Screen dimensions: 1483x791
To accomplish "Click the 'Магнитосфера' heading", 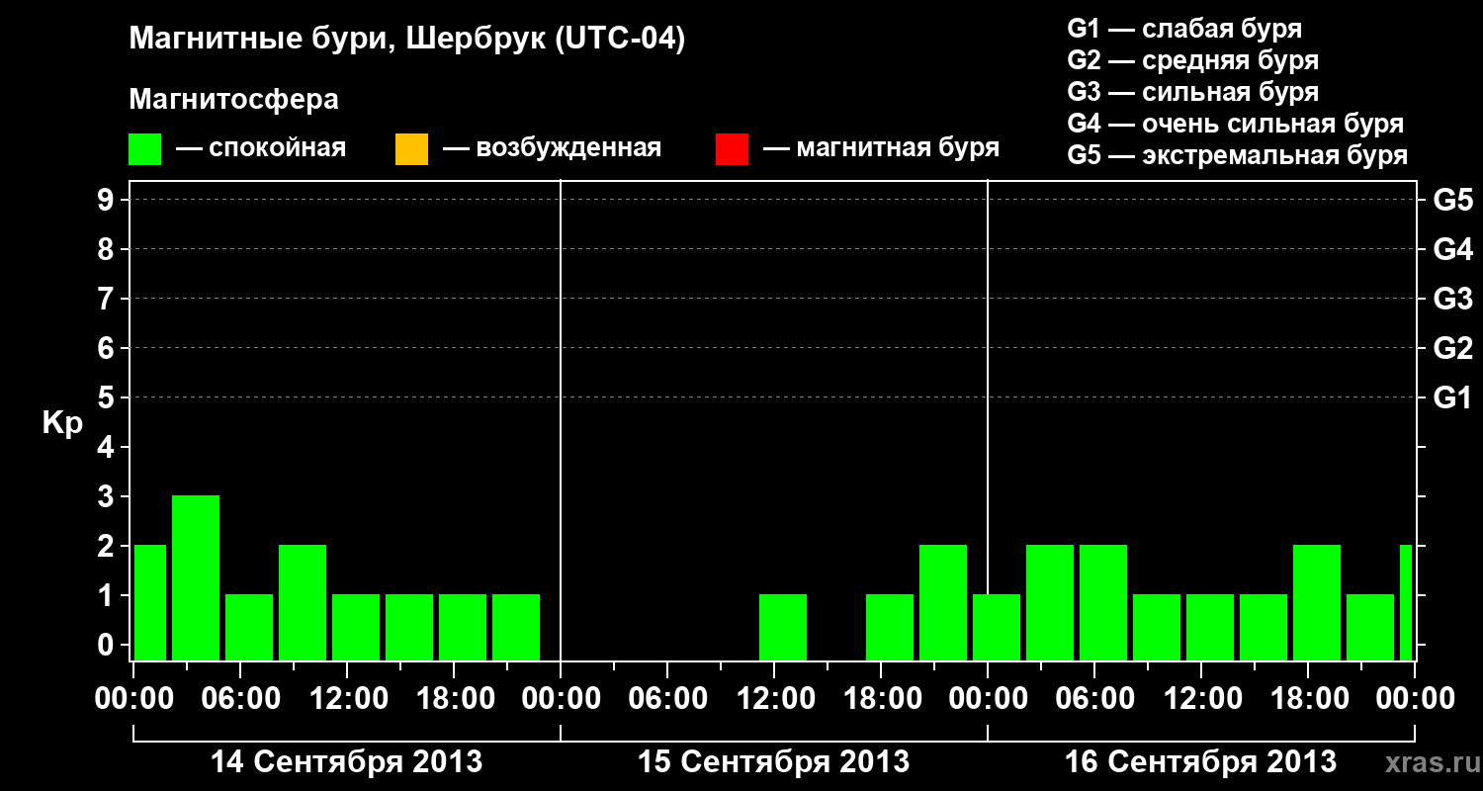I will pyautogui.click(x=233, y=100).
